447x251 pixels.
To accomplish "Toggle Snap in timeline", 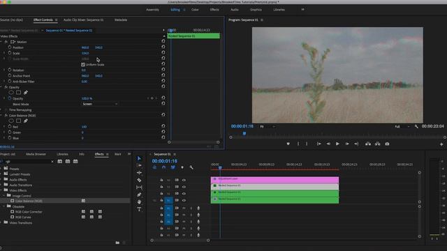I will (x=163, y=167).
